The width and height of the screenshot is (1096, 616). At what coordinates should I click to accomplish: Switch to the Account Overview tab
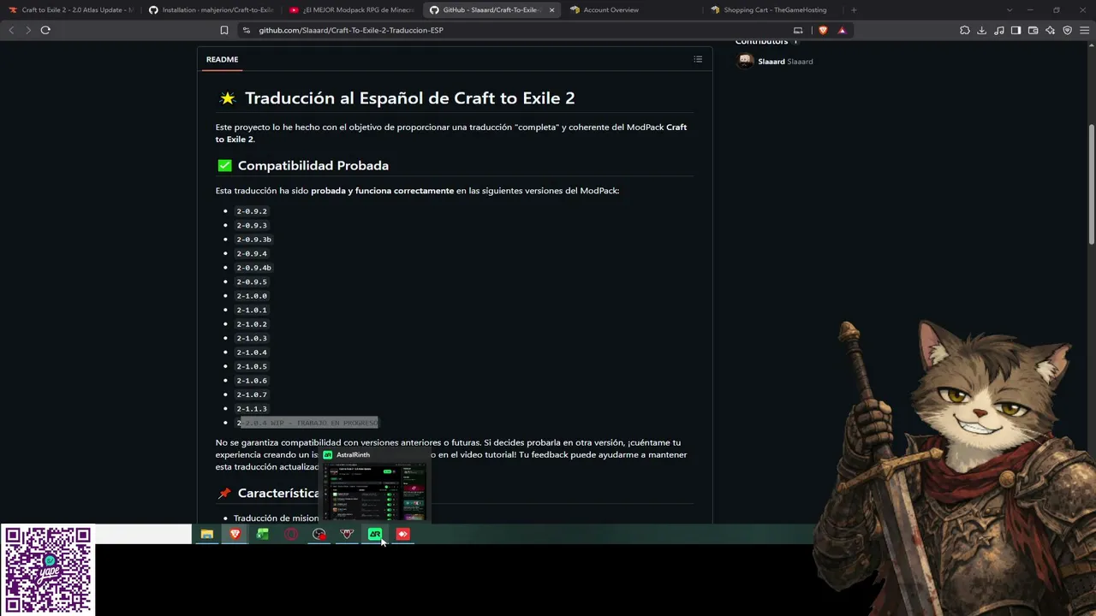(633, 10)
